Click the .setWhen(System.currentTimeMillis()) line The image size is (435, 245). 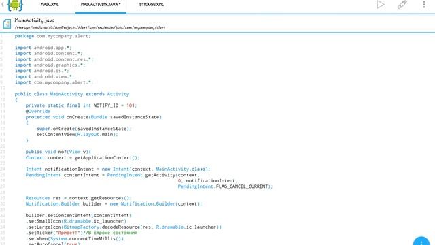[x=75, y=239]
